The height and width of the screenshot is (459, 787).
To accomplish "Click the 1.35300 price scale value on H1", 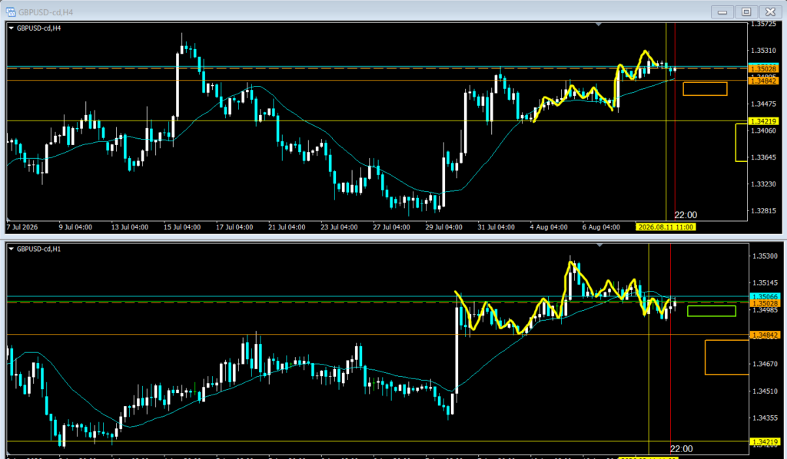I will point(765,256).
